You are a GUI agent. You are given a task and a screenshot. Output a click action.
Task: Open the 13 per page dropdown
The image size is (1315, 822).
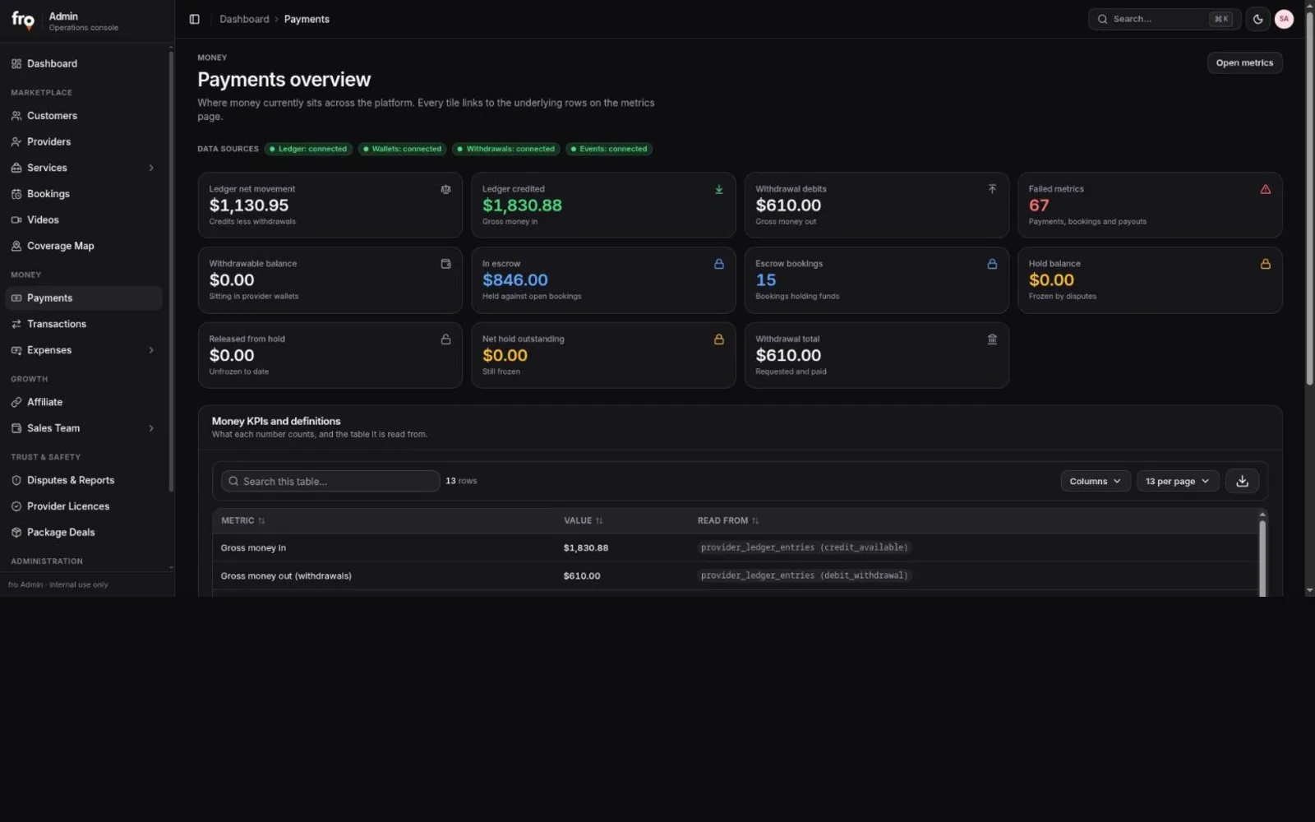click(x=1178, y=481)
